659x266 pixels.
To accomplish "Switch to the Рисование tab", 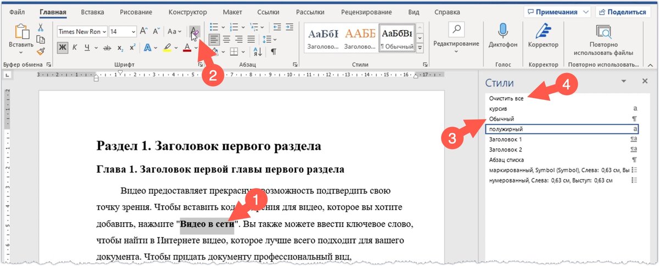I will [x=136, y=12].
